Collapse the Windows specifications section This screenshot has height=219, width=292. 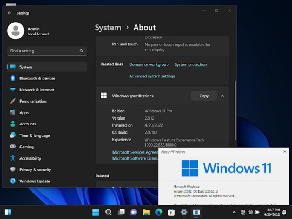pos(222,96)
